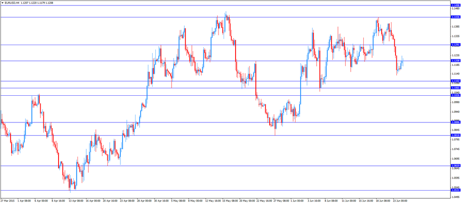Screen dimensions: 461x203
Task: Click the 1.0940 value on price scale
Action: tap(455, 112)
